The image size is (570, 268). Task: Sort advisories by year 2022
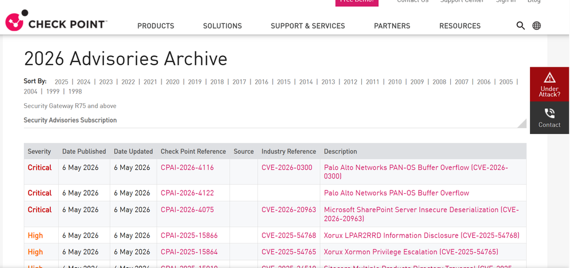[128, 82]
